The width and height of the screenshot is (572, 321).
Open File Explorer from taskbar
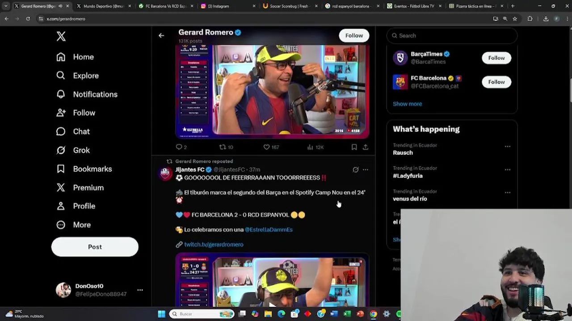coord(268,314)
